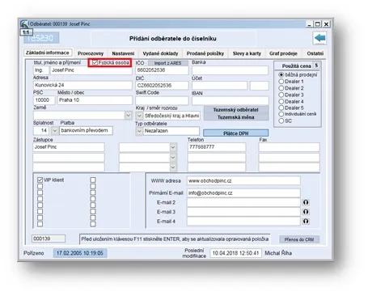
Task: Open the Vydané doklady tab
Action: tap(160, 53)
